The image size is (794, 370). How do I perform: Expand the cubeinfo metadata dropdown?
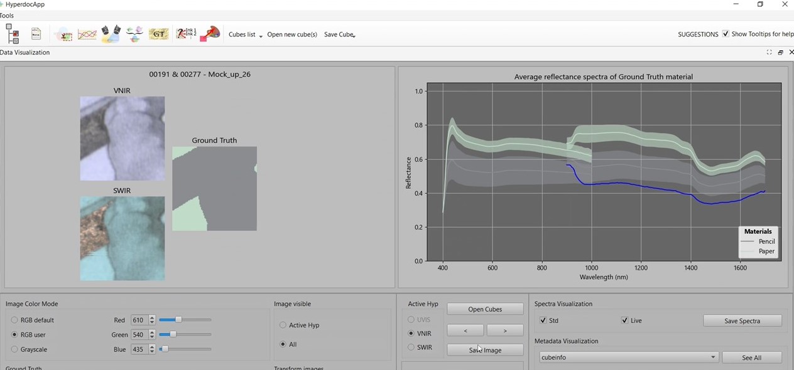point(628,357)
